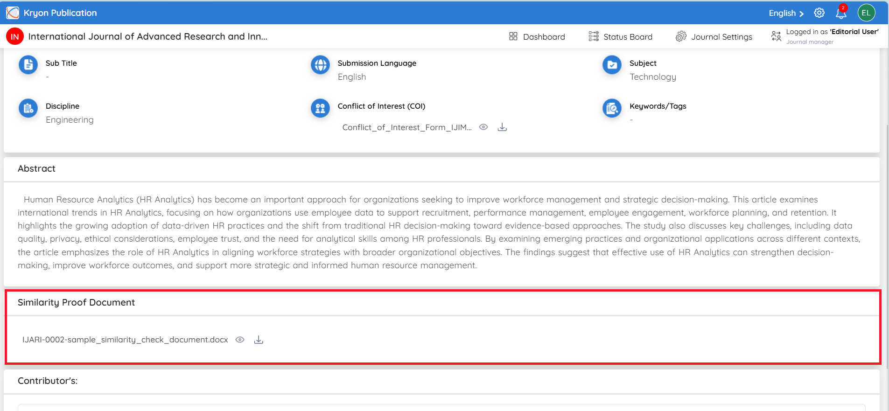
Task: Click the Sub Title document icon
Action: point(28,65)
